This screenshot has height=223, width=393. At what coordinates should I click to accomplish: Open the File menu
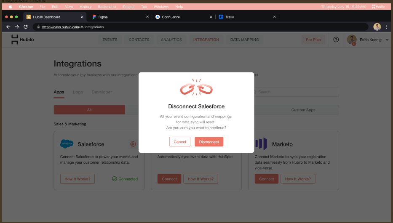43,7
